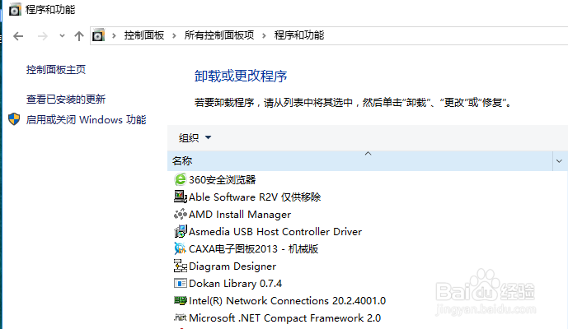Click the Intel(R) Network Connections icon
Image resolution: width=568 pixels, height=329 pixels.
pyautogui.click(x=180, y=300)
